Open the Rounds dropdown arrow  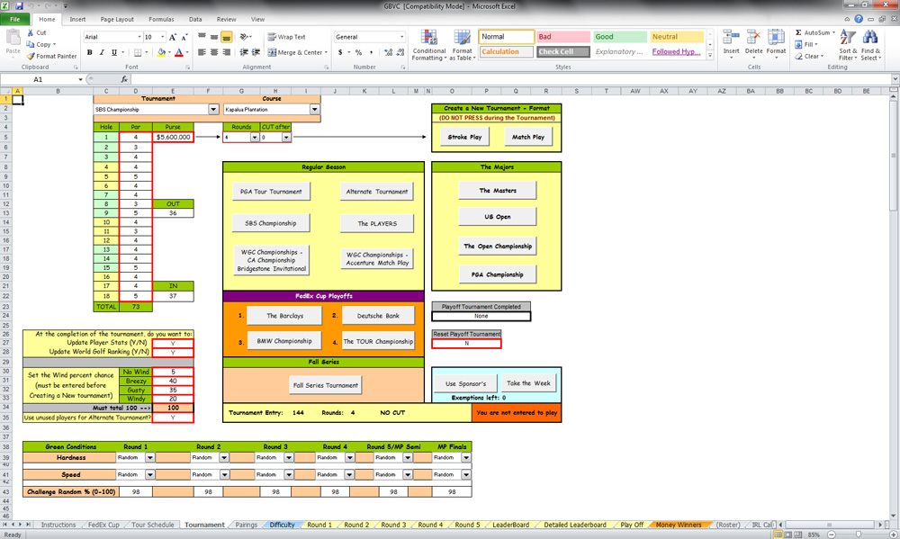[x=255, y=137]
